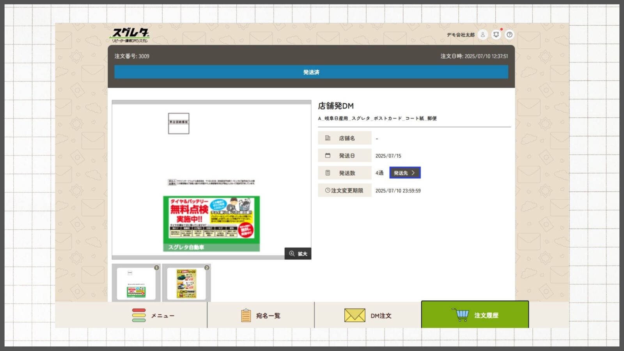Click the document icon beside 発送数
The height and width of the screenshot is (351, 624).
coord(328,173)
